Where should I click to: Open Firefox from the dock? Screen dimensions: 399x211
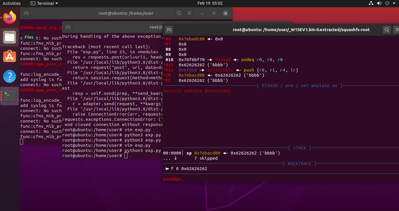pyautogui.click(x=10, y=18)
